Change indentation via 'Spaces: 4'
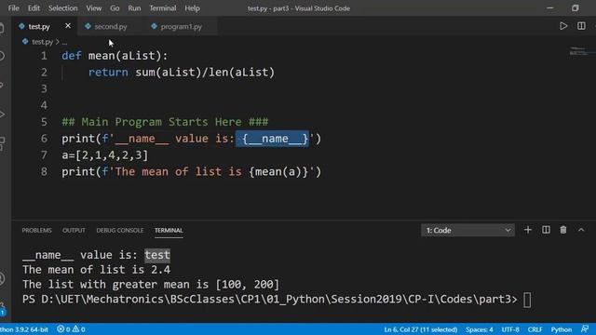The image size is (596, 335). (480, 329)
